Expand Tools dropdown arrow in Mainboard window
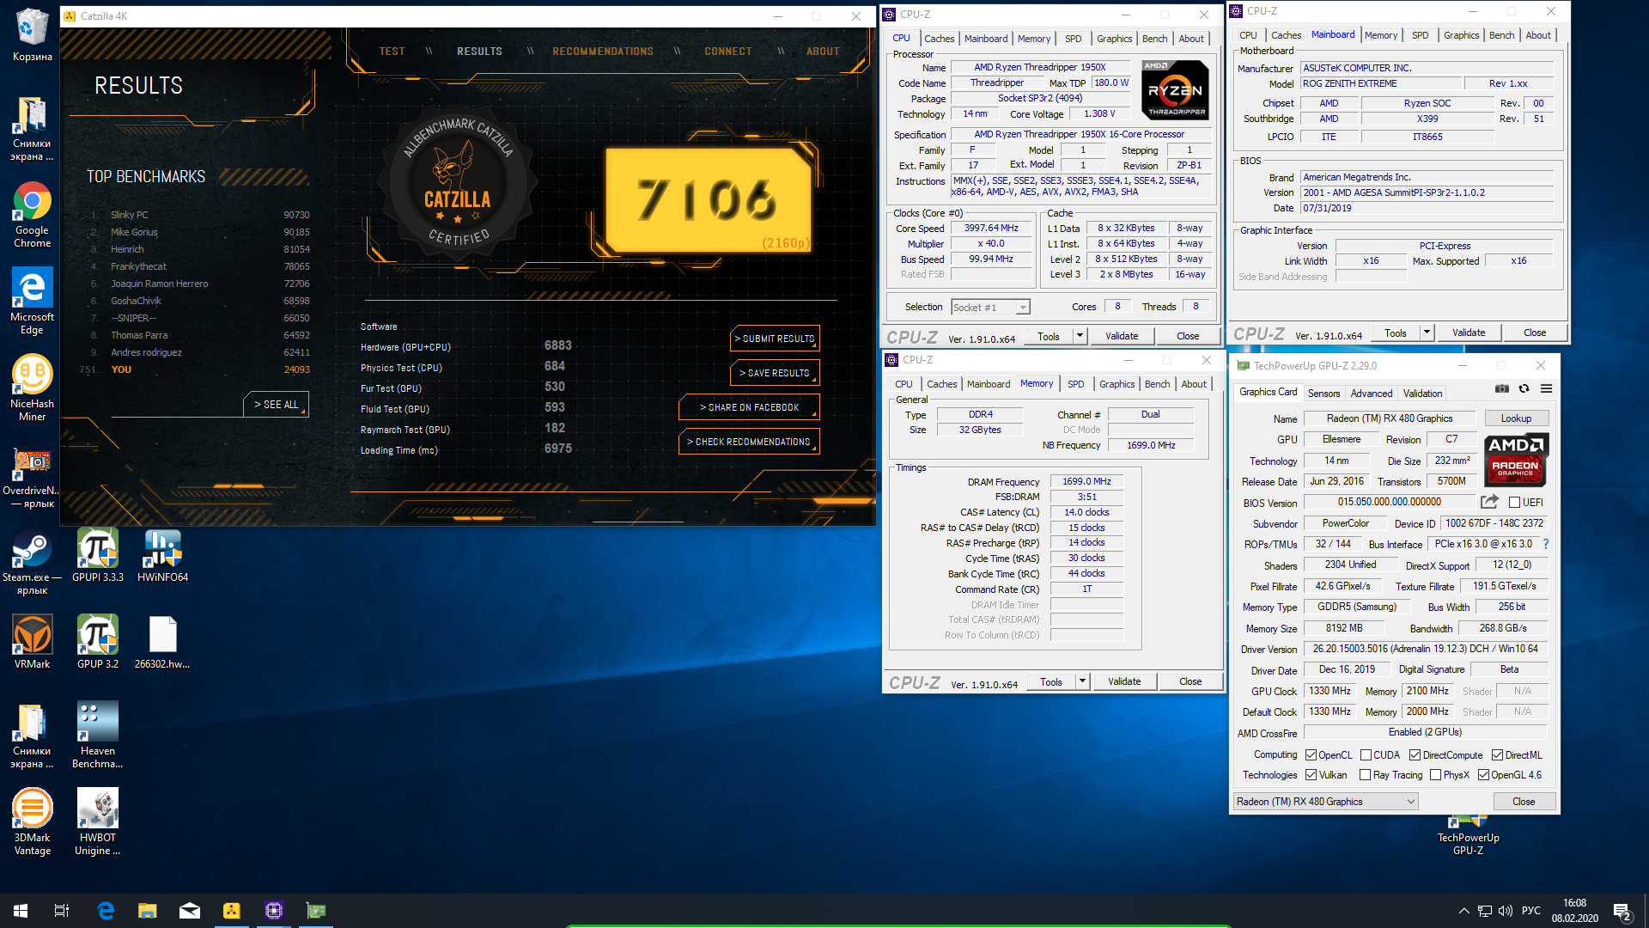 pyautogui.click(x=1427, y=333)
